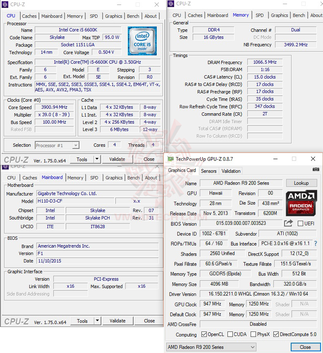The height and width of the screenshot is (353, 323).
Task: Click the GPU Clock 947 MHz value
Action: click(212, 304)
